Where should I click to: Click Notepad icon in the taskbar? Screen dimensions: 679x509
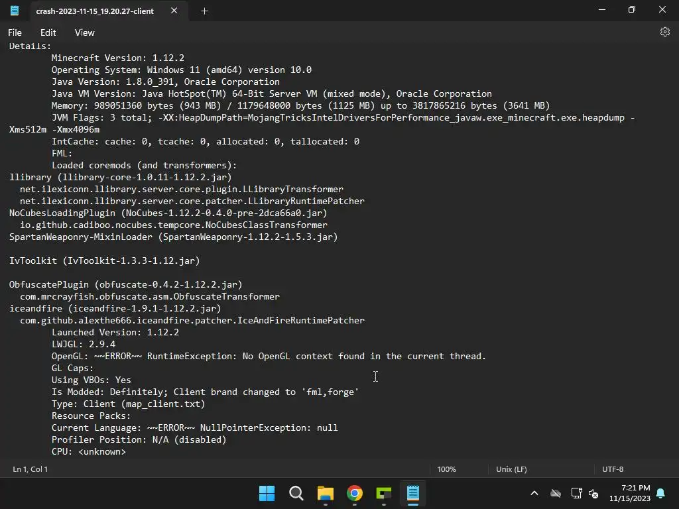tap(412, 493)
